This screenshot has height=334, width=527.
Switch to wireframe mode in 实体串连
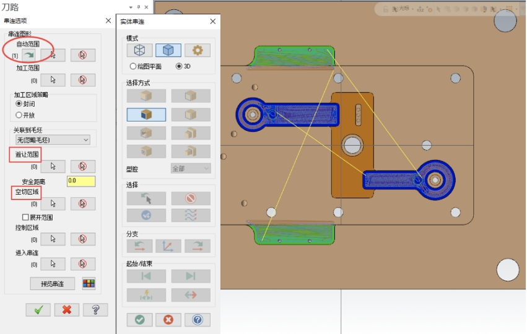[x=139, y=50]
